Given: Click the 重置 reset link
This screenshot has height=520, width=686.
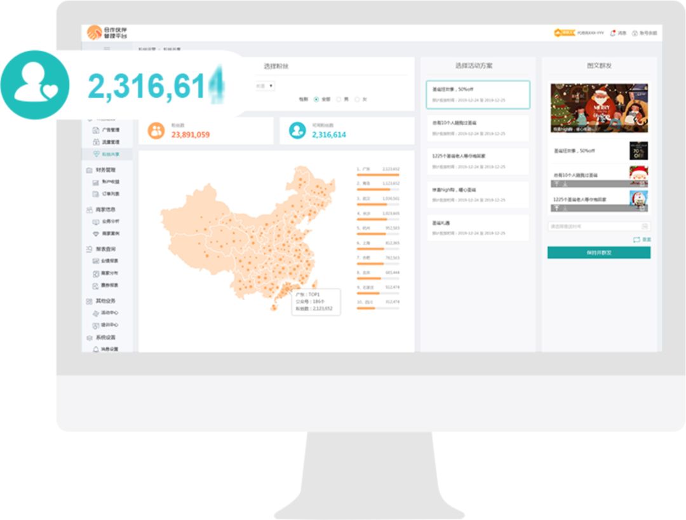Looking at the screenshot, I should [x=647, y=240].
